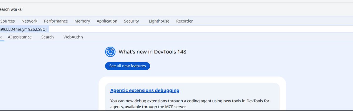
Task: Open the Security tab
Action: point(131,21)
